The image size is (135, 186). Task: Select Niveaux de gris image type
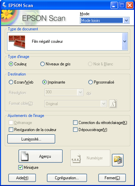click(x=42, y=64)
